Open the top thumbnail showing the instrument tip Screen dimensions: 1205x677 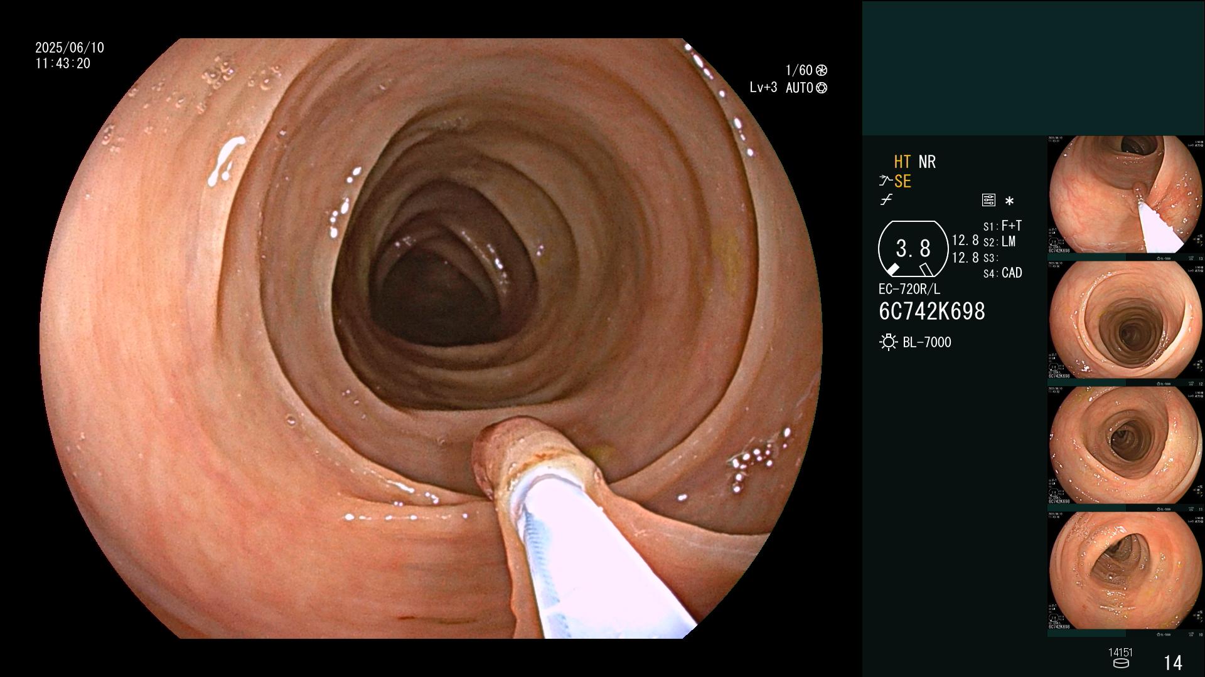pyautogui.click(x=1125, y=195)
